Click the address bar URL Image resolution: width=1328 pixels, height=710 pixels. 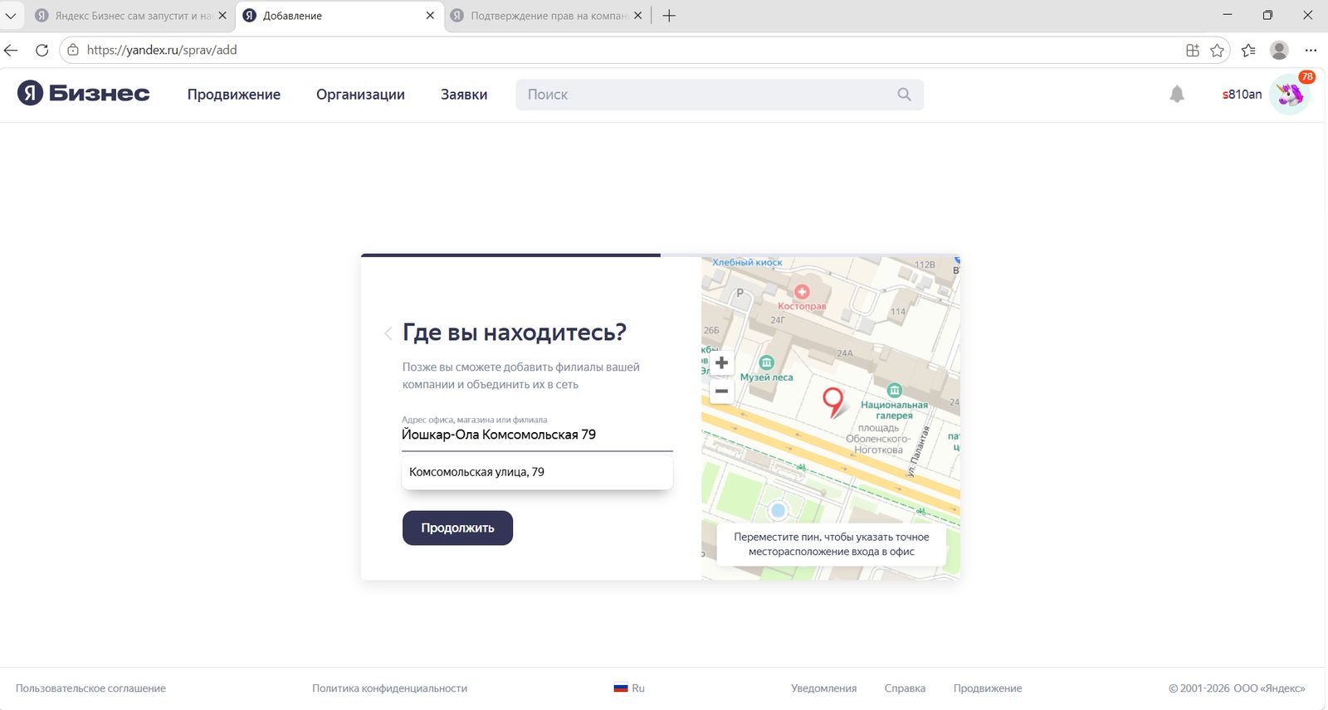(x=162, y=50)
